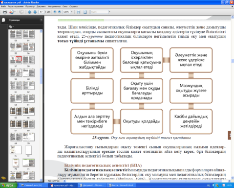Click the пуск Start button
Viewport: 234px width, 188px height.
point(9,186)
